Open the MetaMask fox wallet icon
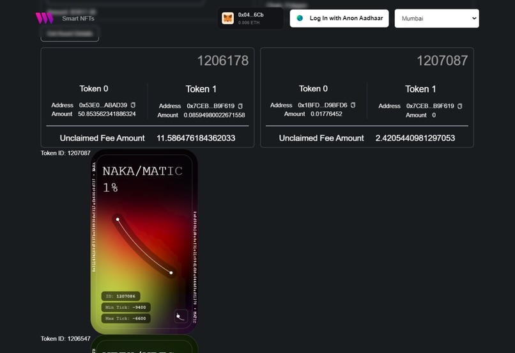This screenshot has width=515, height=353. [227, 19]
